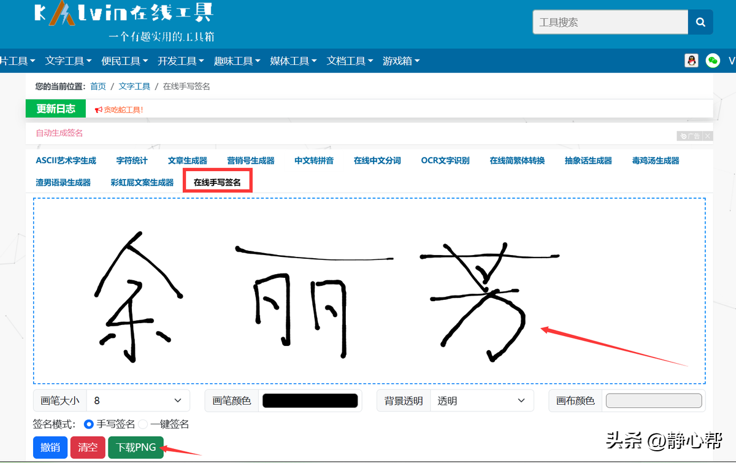Click the OCR文字识别 tab

pos(445,160)
